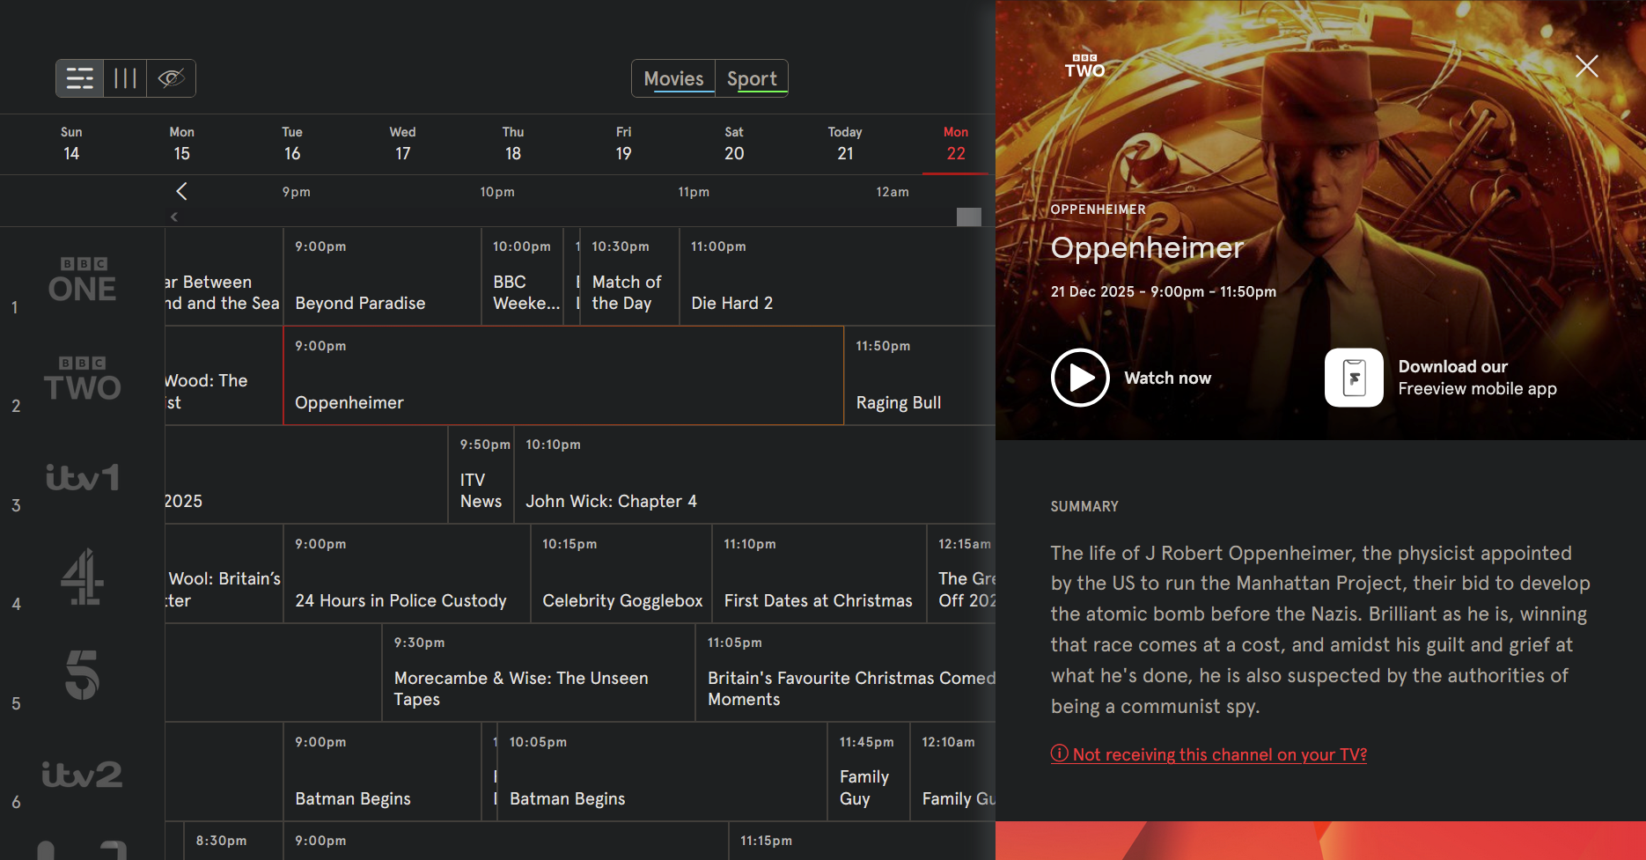Filter the guide by Sport
Image resolution: width=1646 pixels, height=860 pixels.
pos(752,78)
